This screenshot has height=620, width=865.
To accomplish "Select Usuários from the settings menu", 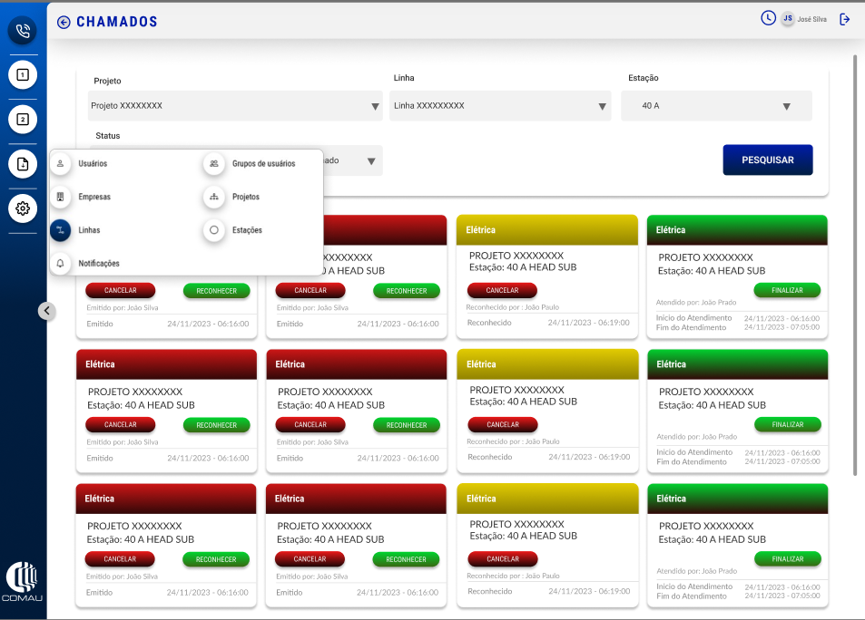I will pos(93,164).
